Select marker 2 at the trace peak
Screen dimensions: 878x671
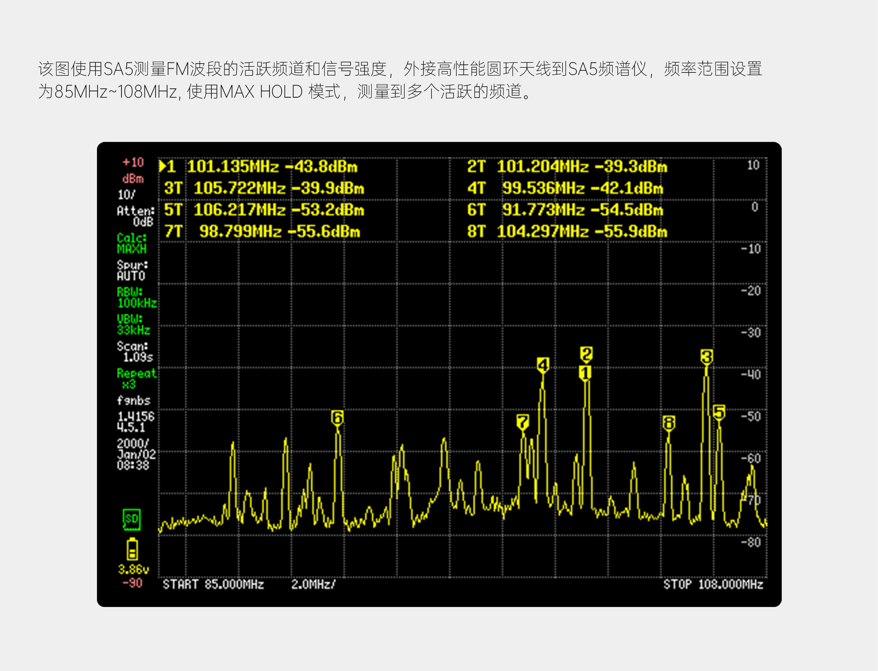[586, 354]
